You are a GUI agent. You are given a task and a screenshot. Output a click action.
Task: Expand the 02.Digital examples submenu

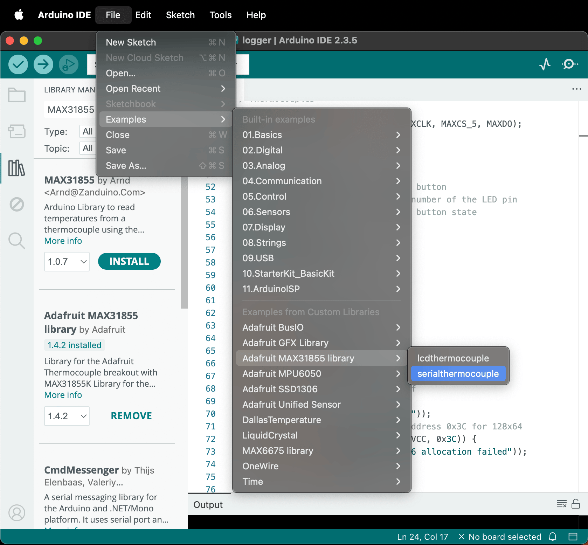coord(321,150)
